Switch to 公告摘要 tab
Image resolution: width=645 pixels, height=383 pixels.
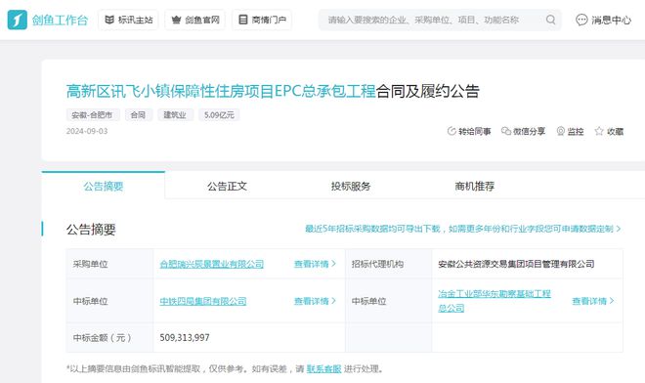pyautogui.click(x=104, y=186)
